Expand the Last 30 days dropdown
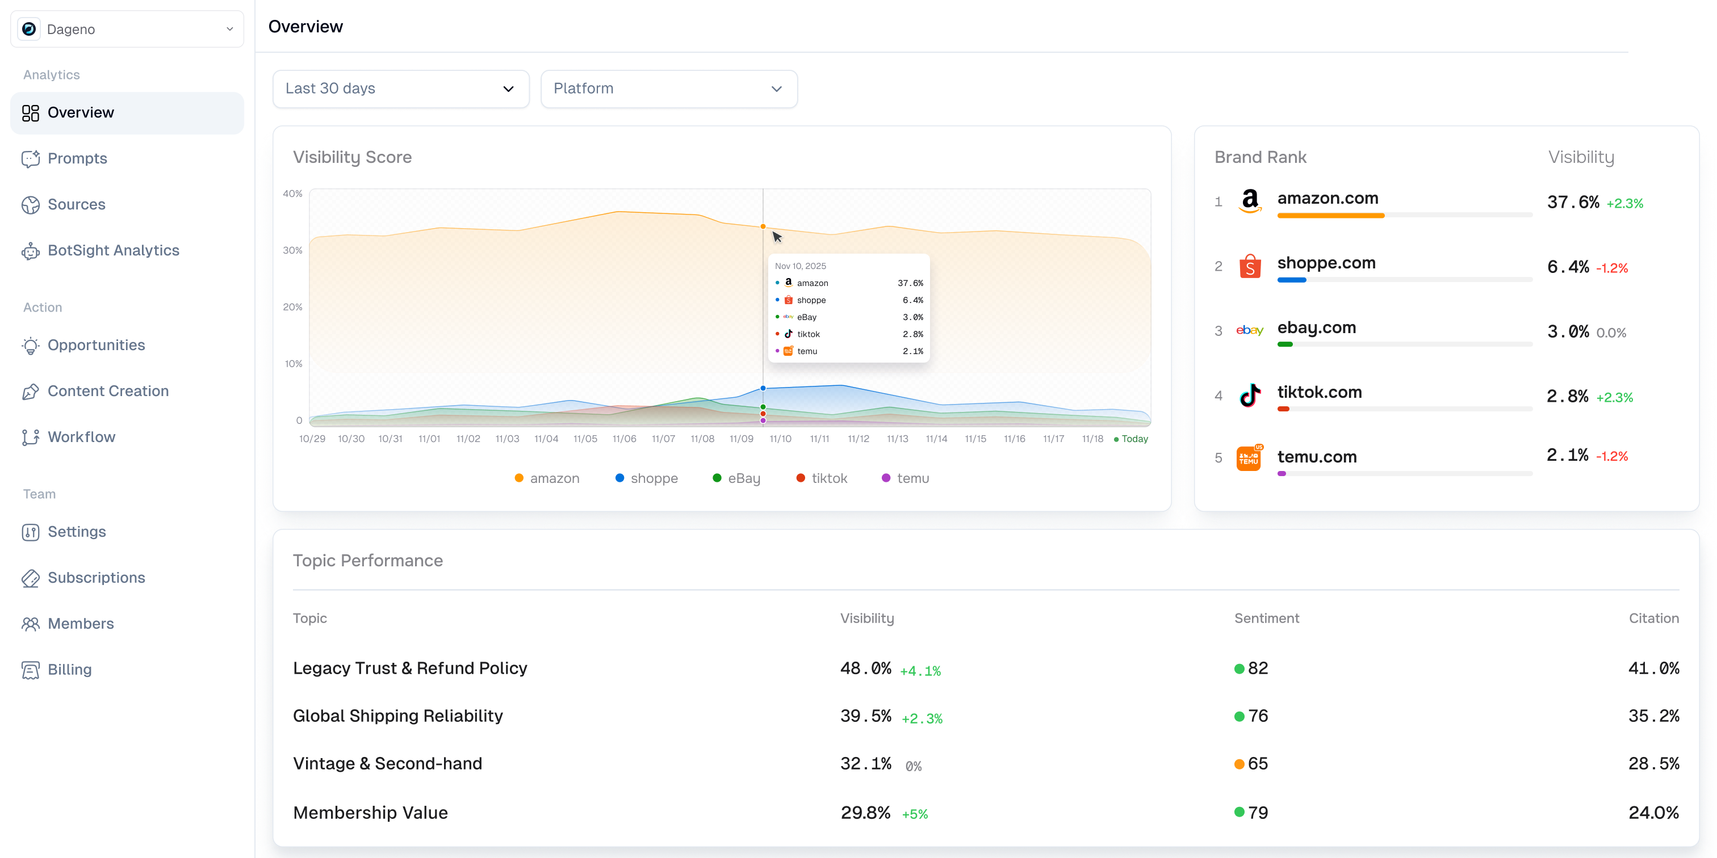Image resolution: width=1717 pixels, height=858 pixels. click(x=401, y=89)
